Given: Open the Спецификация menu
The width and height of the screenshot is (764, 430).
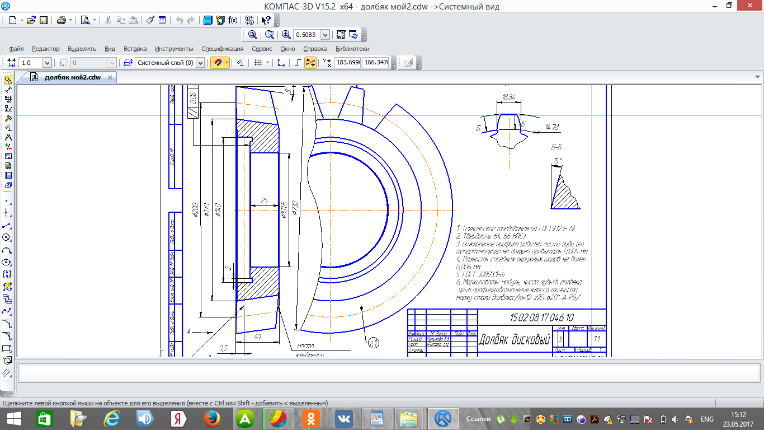Looking at the screenshot, I should 223,49.
